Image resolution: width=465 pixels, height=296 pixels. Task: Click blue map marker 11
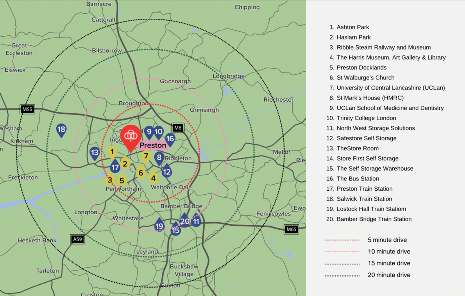coord(196,220)
